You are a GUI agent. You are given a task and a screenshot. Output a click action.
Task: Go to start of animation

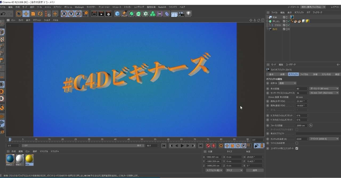[x=164, y=146]
